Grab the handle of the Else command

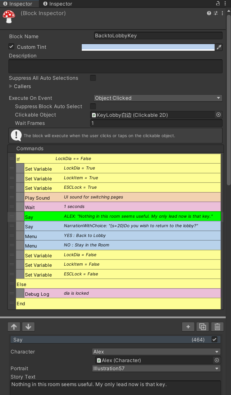pos(12,284)
